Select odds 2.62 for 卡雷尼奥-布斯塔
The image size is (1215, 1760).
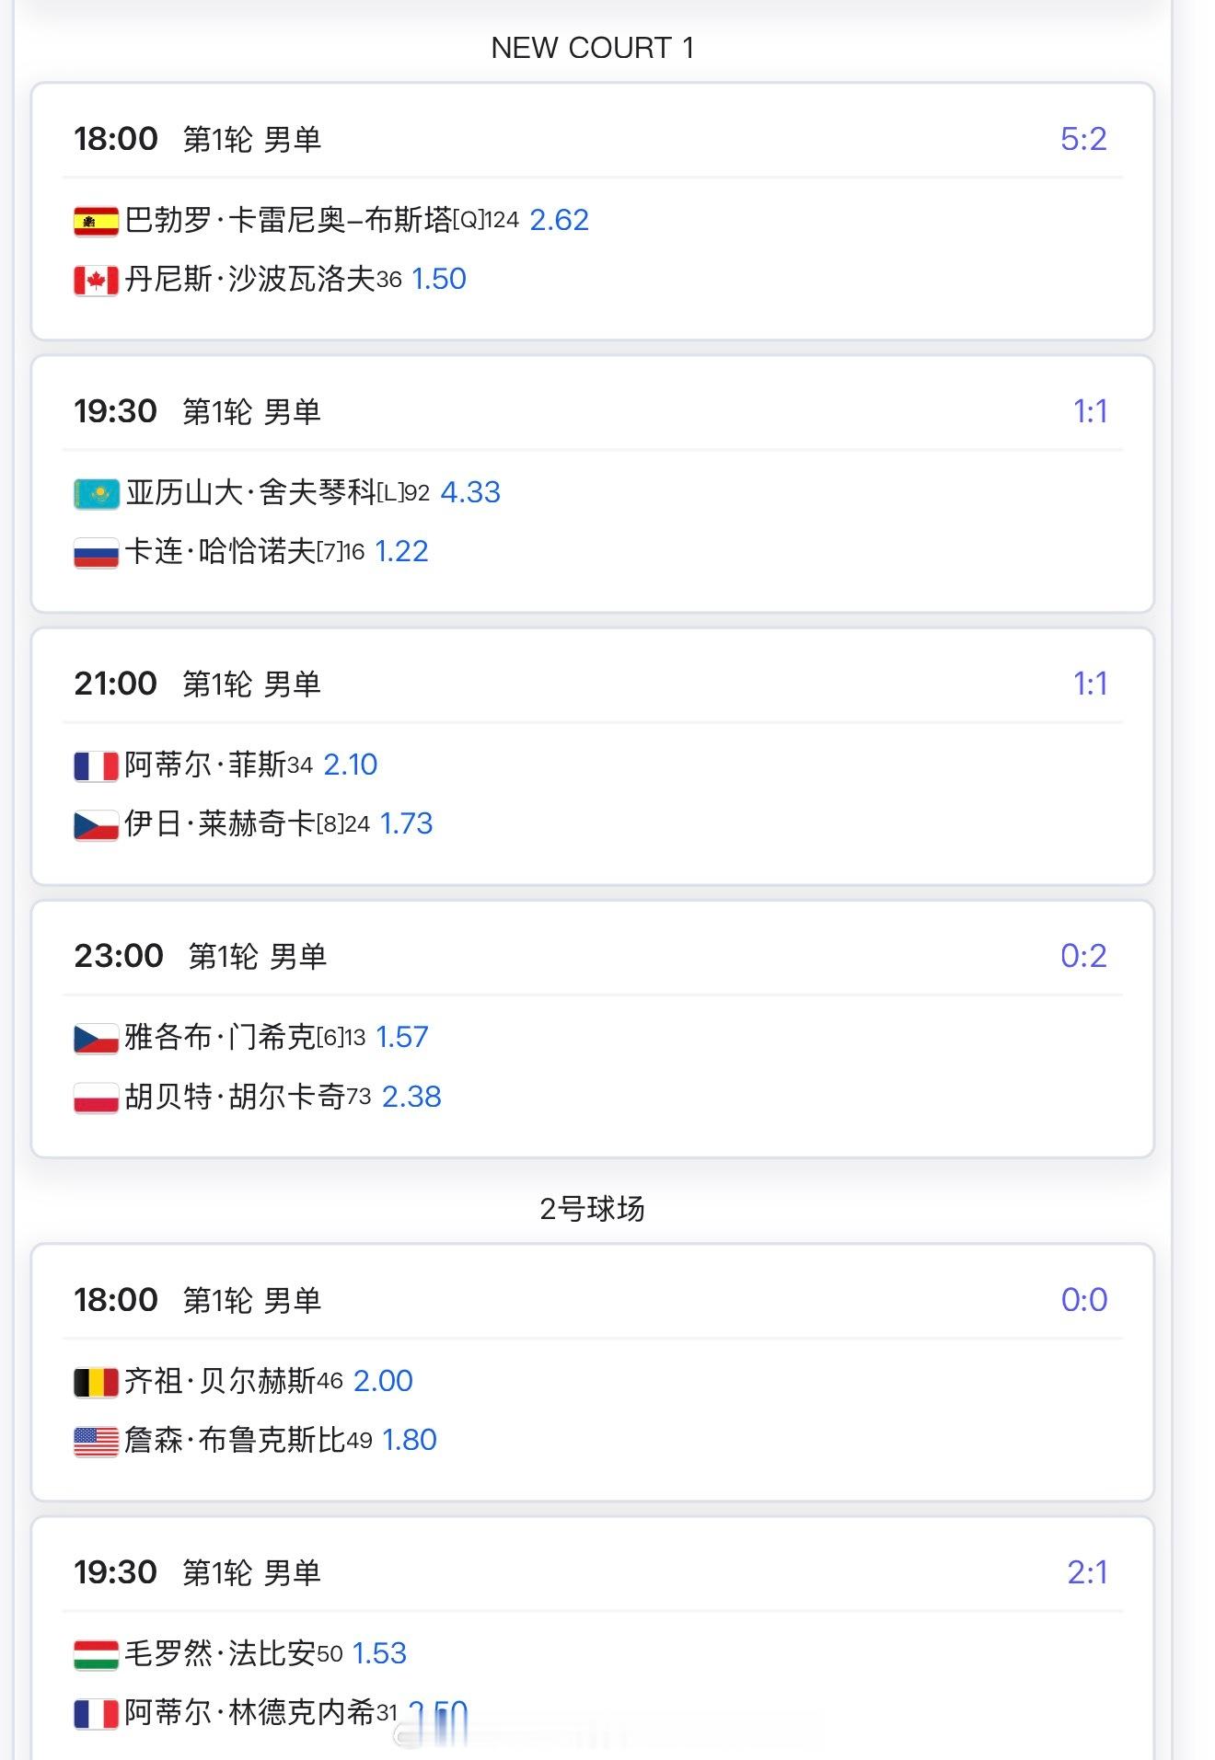[559, 220]
